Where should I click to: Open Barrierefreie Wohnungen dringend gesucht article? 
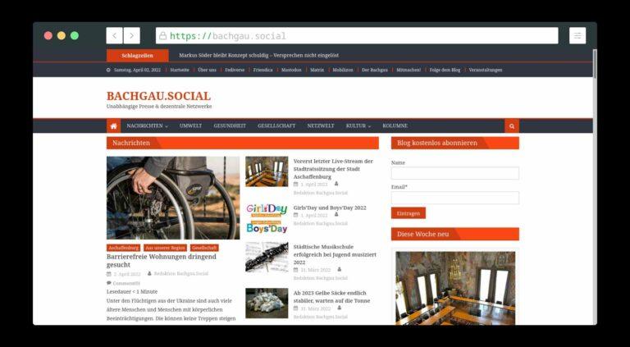[x=161, y=261]
